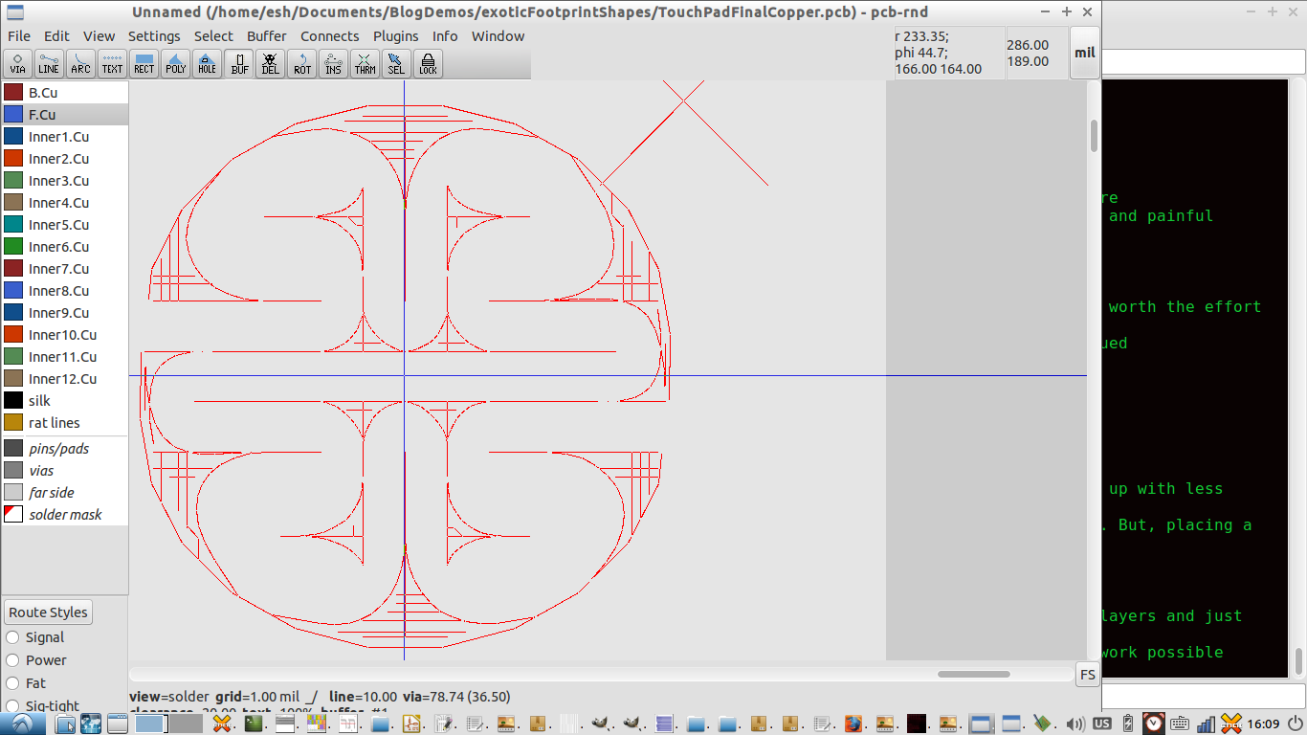1307x735 pixels.
Task: Select the ARC tool
Action: pyautogui.click(x=80, y=64)
